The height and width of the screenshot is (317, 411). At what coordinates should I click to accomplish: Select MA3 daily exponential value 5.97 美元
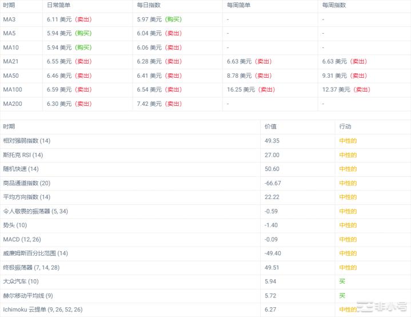(x=149, y=19)
